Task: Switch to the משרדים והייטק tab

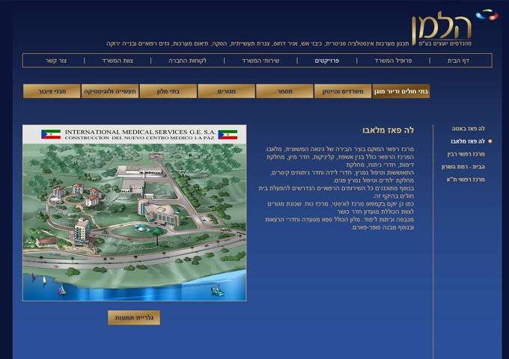Action: [343, 91]
